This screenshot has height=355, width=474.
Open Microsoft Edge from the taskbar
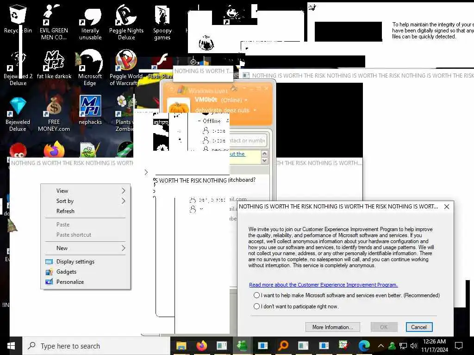click(364, 346)
